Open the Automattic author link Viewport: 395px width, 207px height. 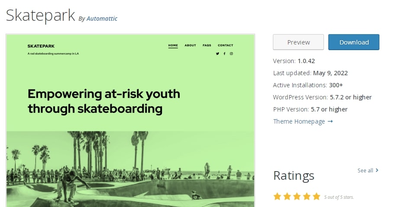click(x=102, y=19)
